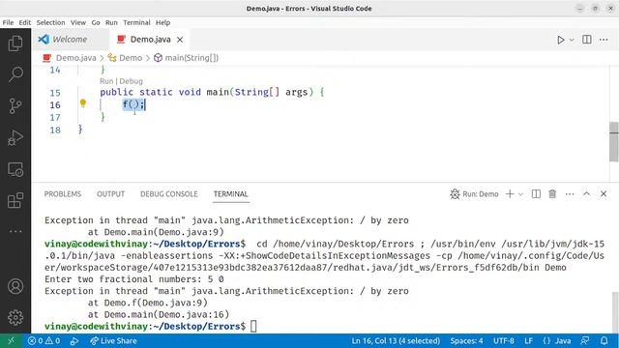Select the Demo.java editor tab
This screenshot has height=348, width=619.
(149, 39)
